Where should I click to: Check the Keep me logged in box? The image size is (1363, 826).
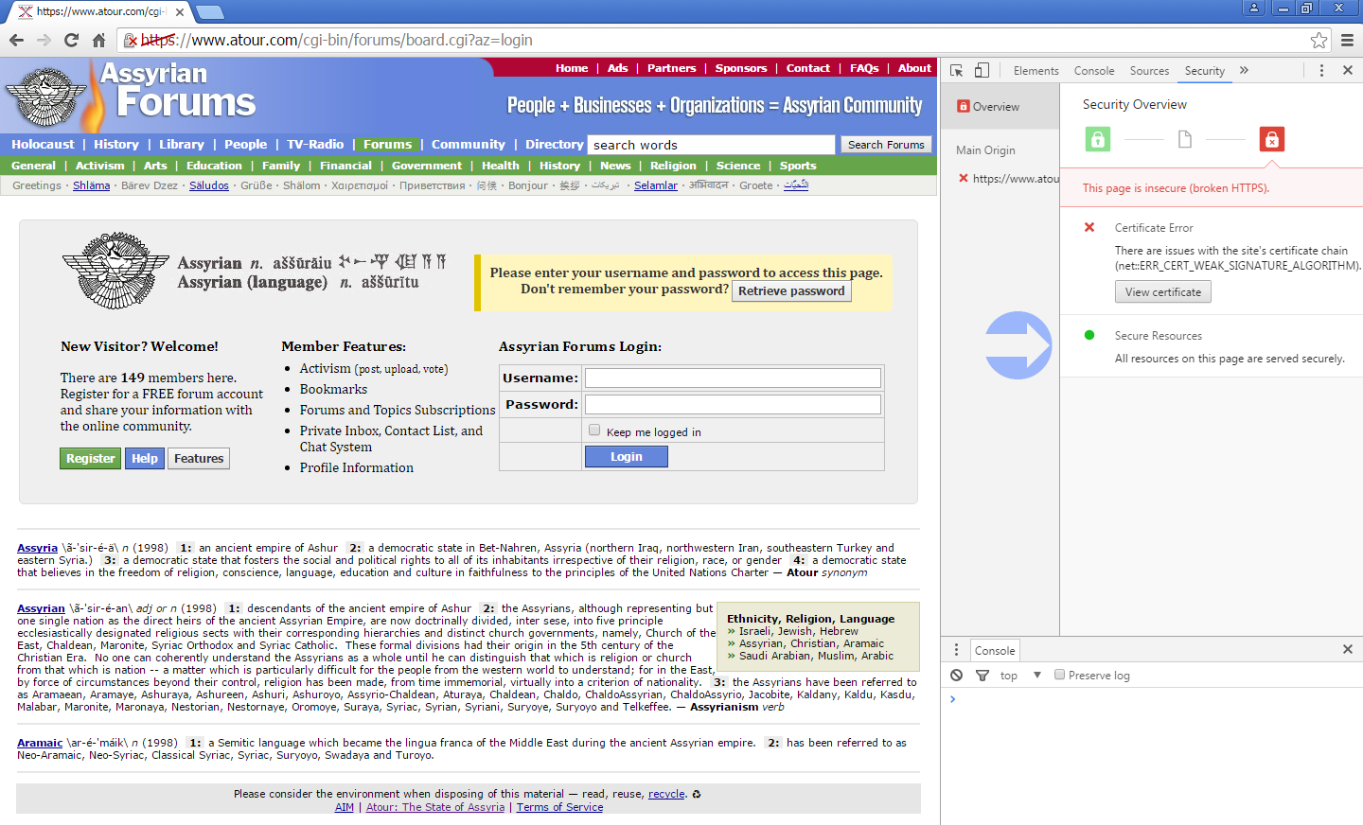pyautogui.click(x=594, y=431)
